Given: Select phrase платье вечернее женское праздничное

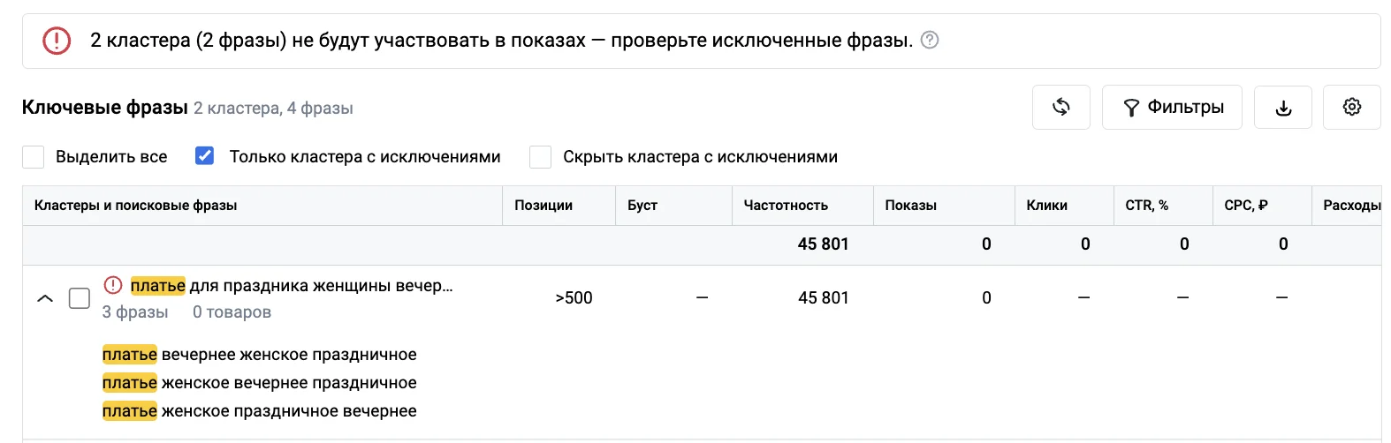Looking at the screenshot, I should [260, 355].
